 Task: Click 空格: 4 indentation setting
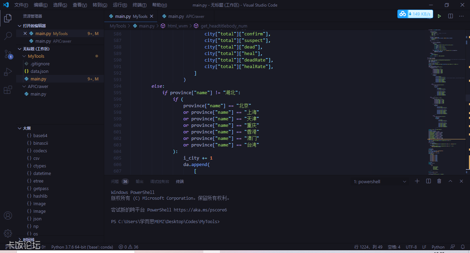[x=394, y=247]
